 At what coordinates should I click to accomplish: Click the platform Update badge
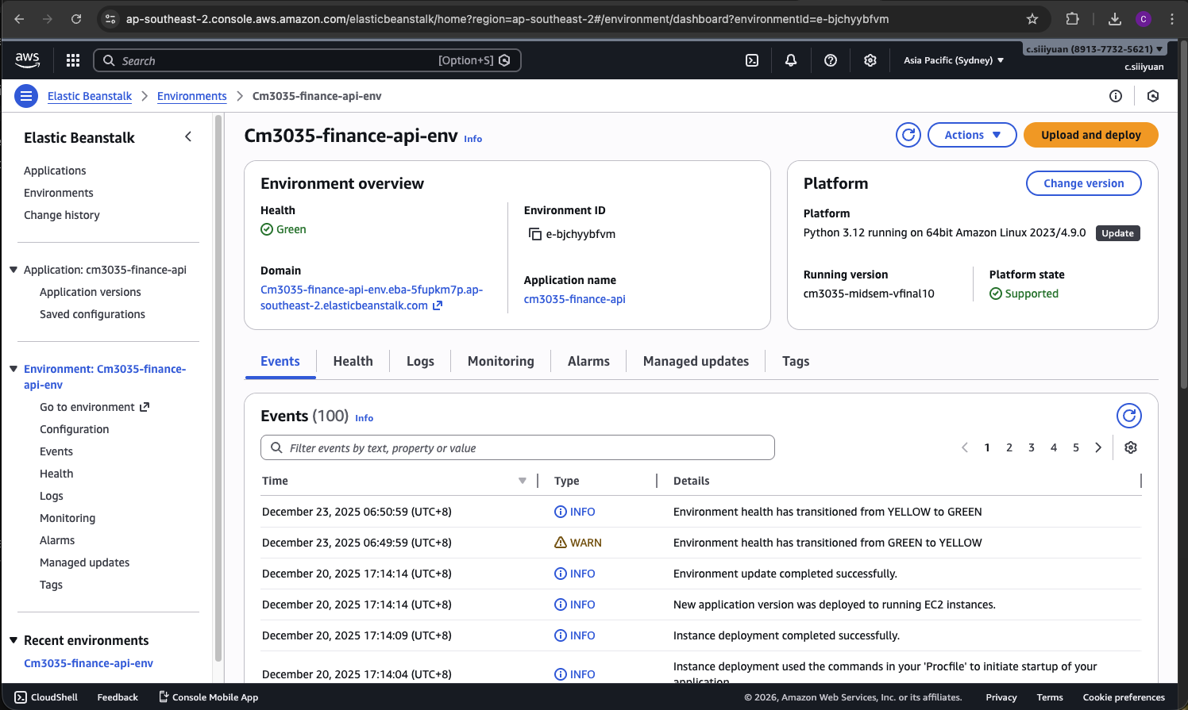pos(1118,233)
